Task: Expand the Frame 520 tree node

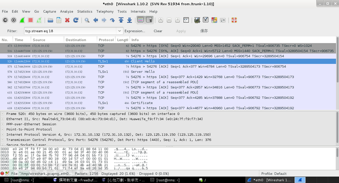Action: 2,114
